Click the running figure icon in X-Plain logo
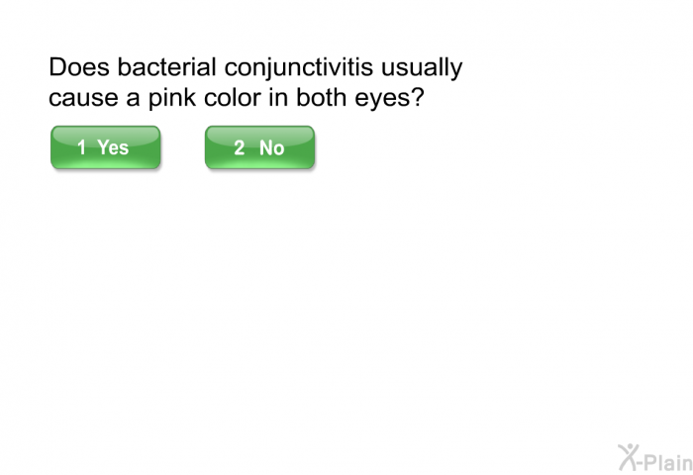Screen dimensions: 693x475 [x=630, y=457]
